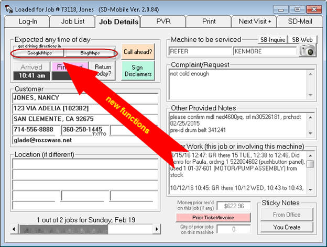Click the application icon in title bar
Screen dimensions: 327x247
[x=7, y=9]
